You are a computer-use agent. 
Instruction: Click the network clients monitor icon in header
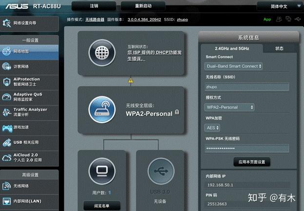click(x=288, y=19)
